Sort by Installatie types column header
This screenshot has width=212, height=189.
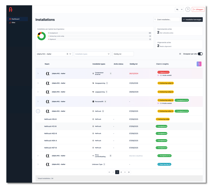pos(99,64)
